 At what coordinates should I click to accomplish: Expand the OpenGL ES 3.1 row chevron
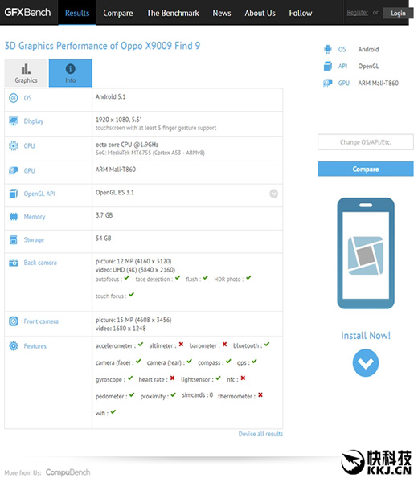tap(274, 194)
